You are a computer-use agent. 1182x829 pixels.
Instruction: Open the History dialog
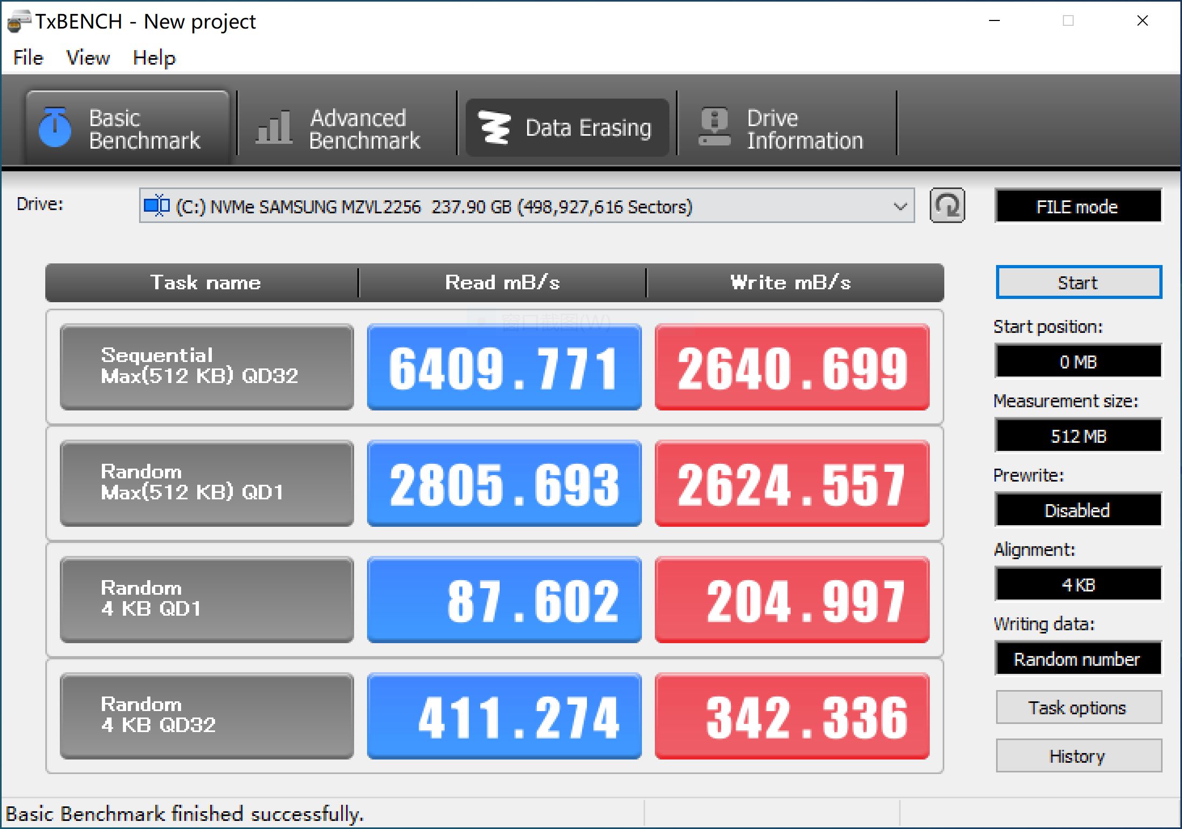pyautogui.click(x=1078, y=756)
